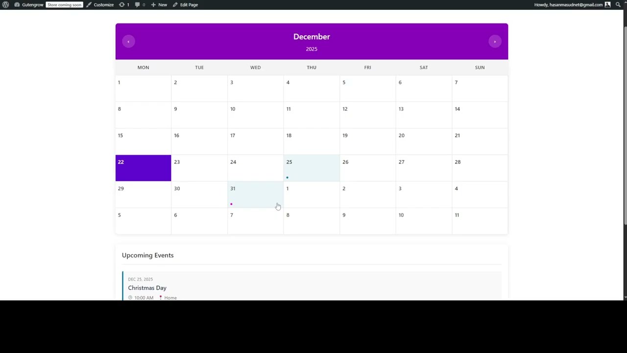This screenshot has width=627, height=353.
Task: Click Edit Page in admin bar
Action: pyautogui.click(x=185, y=4)
